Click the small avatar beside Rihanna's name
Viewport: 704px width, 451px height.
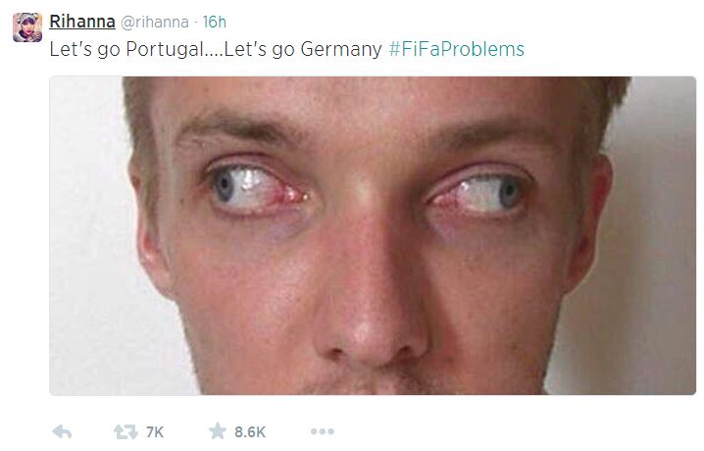pyautogui.click(x=27, y=27)
